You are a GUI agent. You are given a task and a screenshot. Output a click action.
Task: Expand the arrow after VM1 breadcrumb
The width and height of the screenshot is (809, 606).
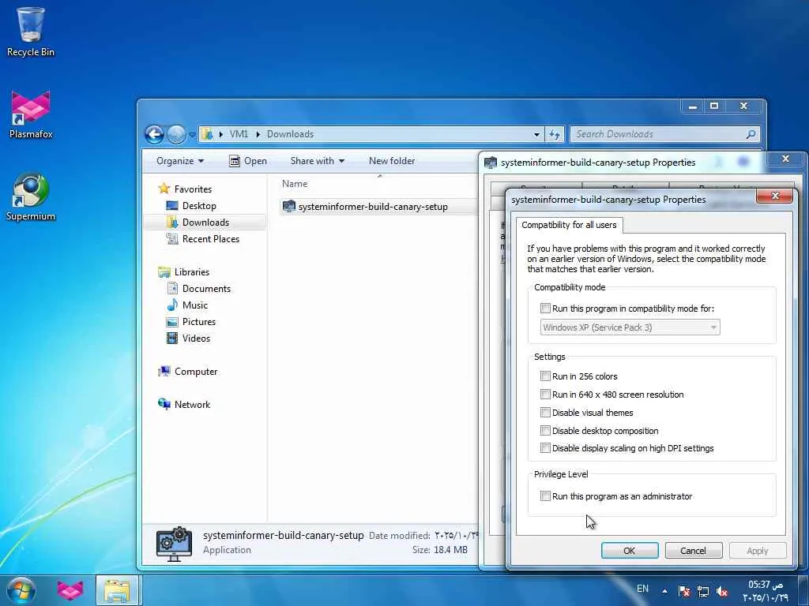pyautogui.click(x=258, y=134)
